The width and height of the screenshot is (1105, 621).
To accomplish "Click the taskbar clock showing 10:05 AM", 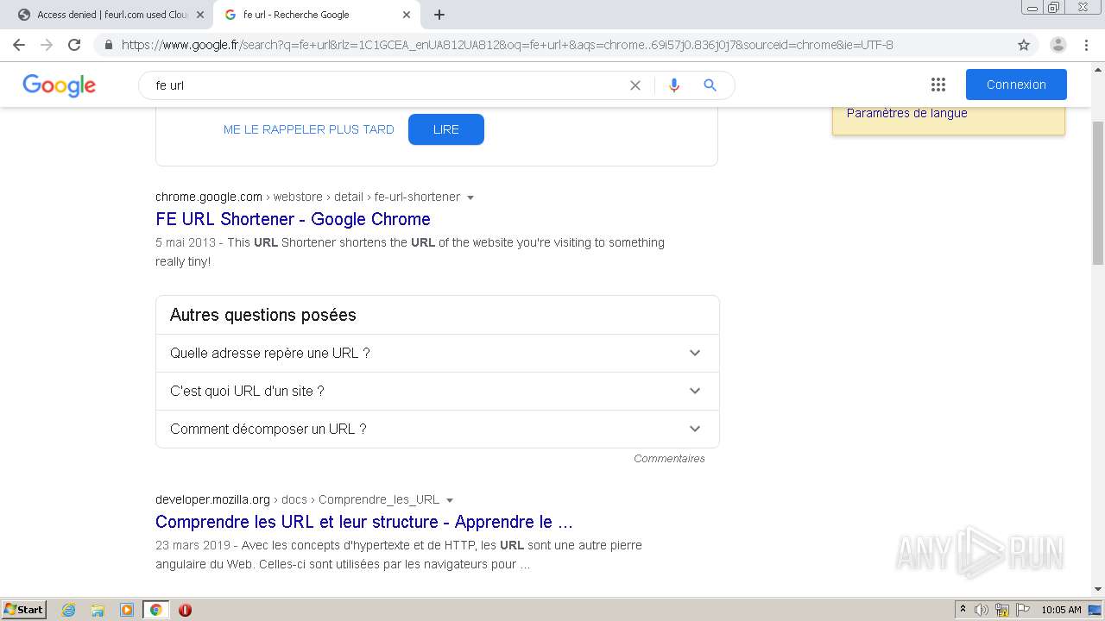I will 1061,610.
